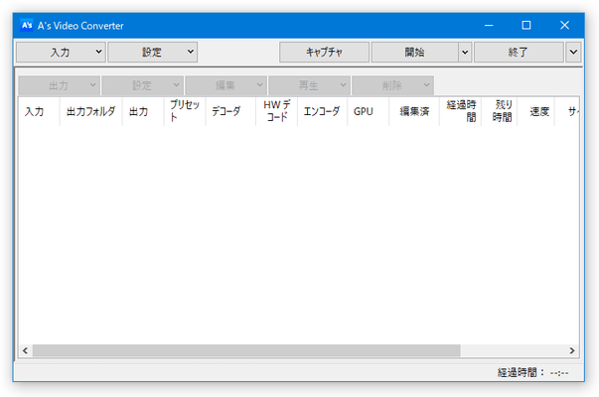Click the GPU column header
The image size is (599, 397).
[x=369, y=111]
